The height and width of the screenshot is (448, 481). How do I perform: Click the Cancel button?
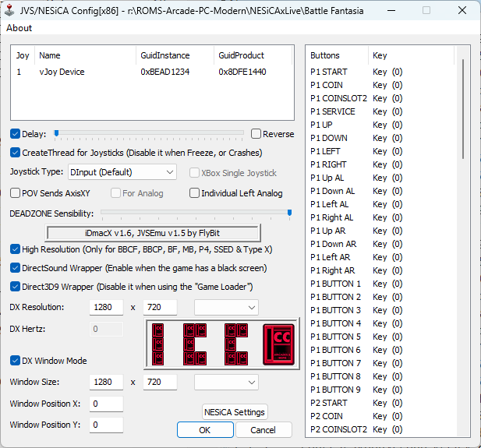pyautogui.click(x=263, y=430)
